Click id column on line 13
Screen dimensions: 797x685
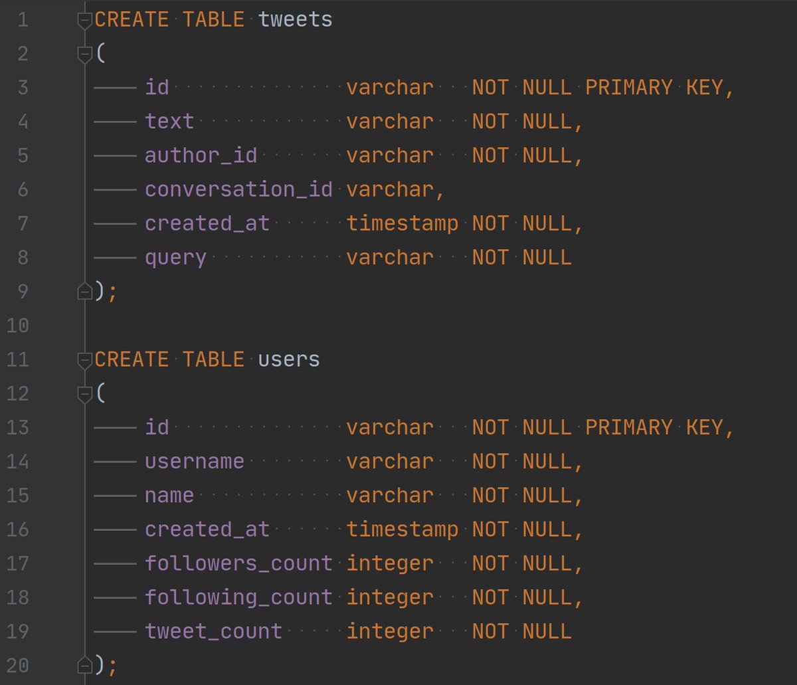coord(157,427)
